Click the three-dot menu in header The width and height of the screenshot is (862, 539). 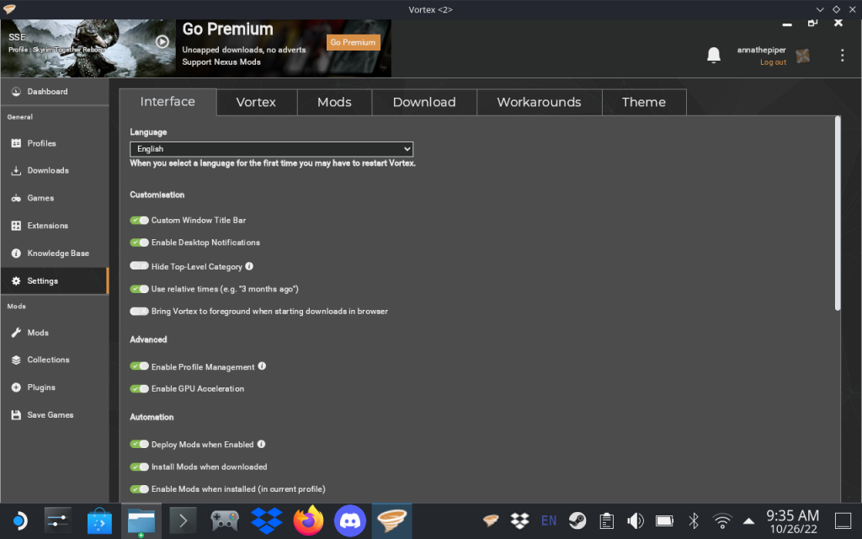pos(842,56)
